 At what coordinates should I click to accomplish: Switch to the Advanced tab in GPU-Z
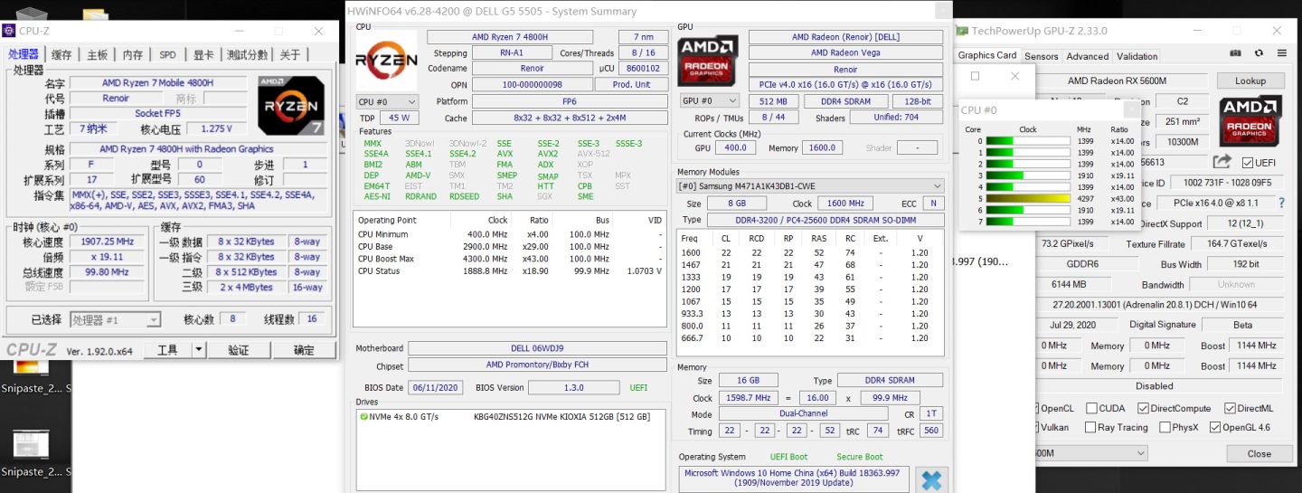(1087, 56)
